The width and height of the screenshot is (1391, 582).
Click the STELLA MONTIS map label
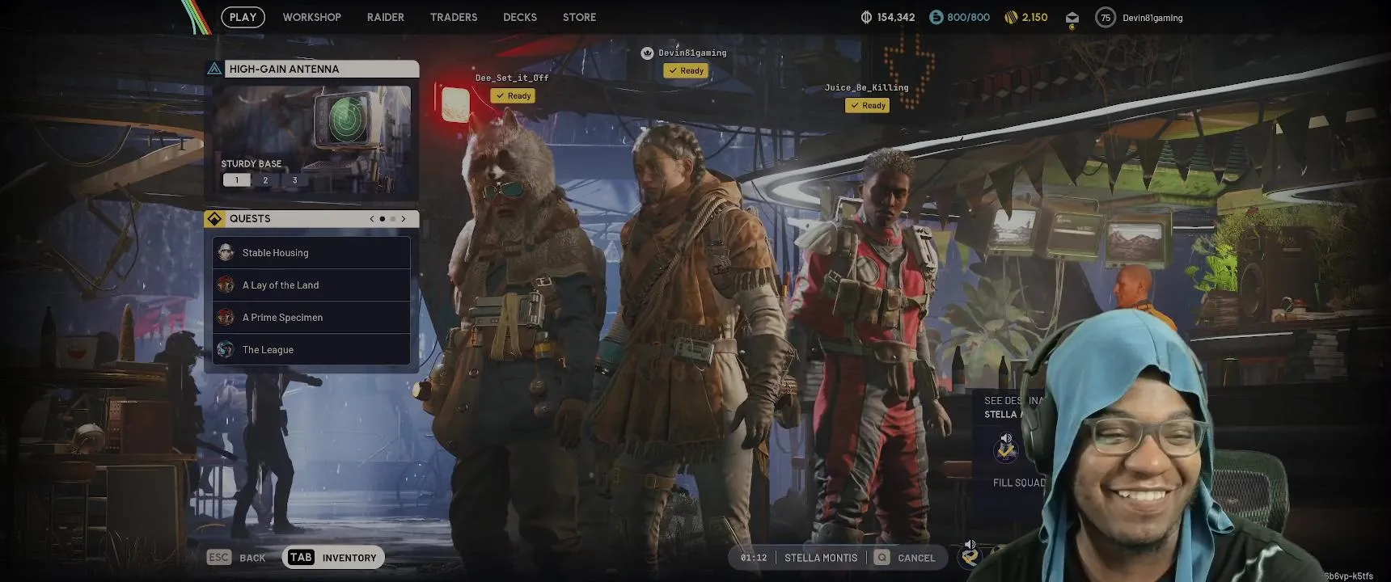click(x=821, y=558)
